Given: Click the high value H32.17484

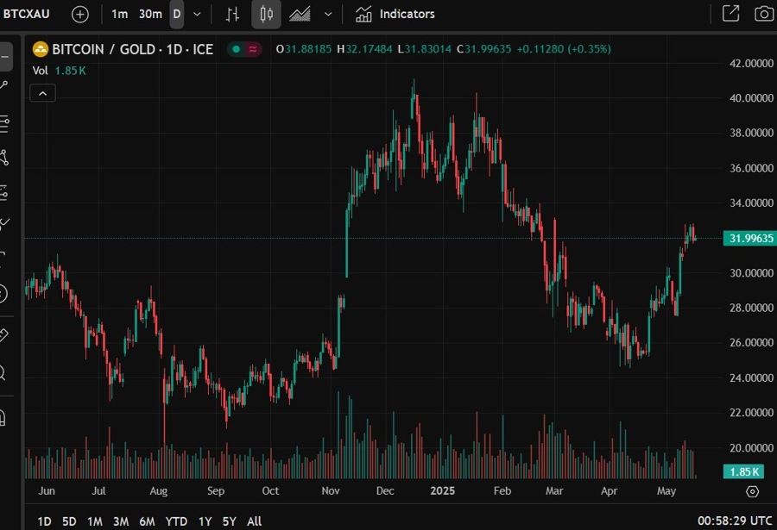Looking at the screenshot, I should click(x=364, y=49).
